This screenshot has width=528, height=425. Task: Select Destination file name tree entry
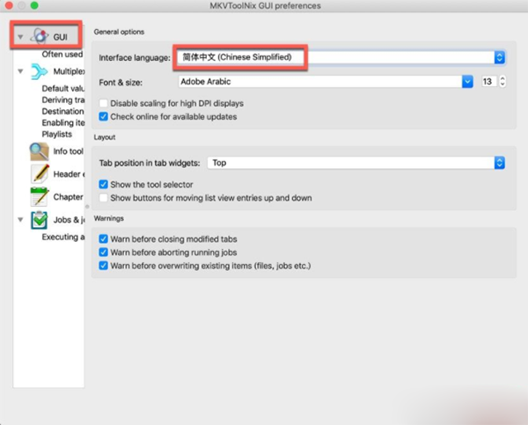point(63,111)
